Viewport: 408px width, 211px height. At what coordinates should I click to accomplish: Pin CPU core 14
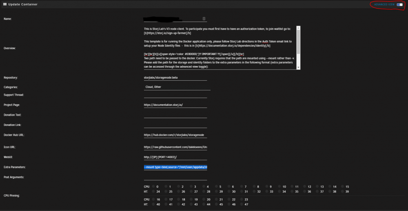tap(330, 187)
